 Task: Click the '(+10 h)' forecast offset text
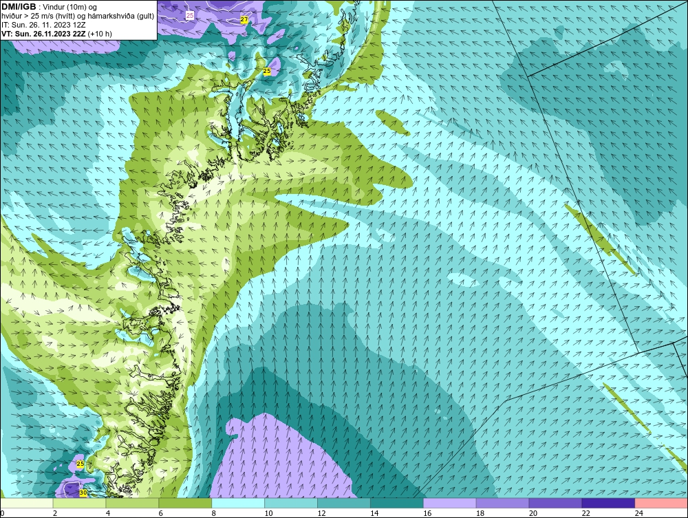(x=100, y=34)
